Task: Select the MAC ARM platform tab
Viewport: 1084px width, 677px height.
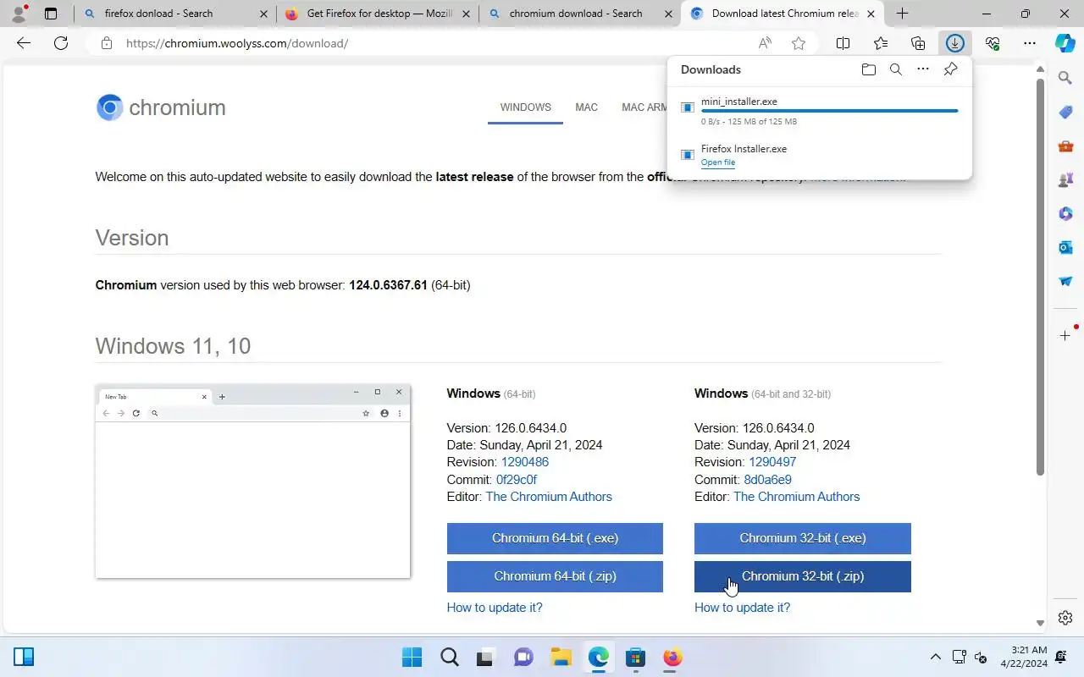Action: tap(644, 107)
